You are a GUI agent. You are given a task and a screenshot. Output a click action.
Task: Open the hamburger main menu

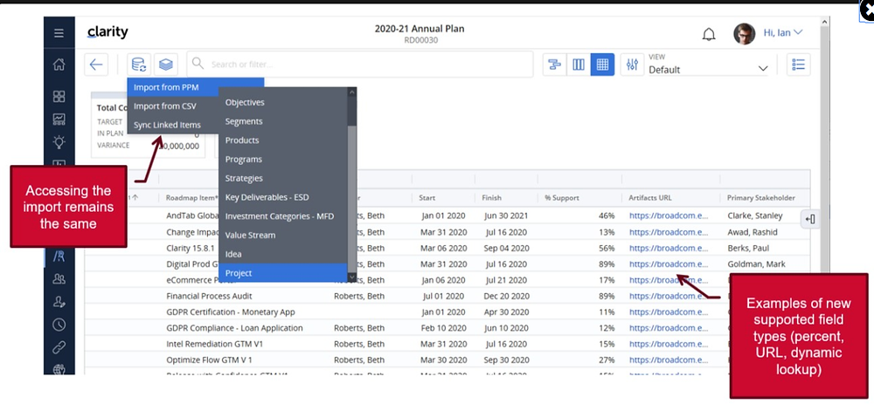coord(59,33)
